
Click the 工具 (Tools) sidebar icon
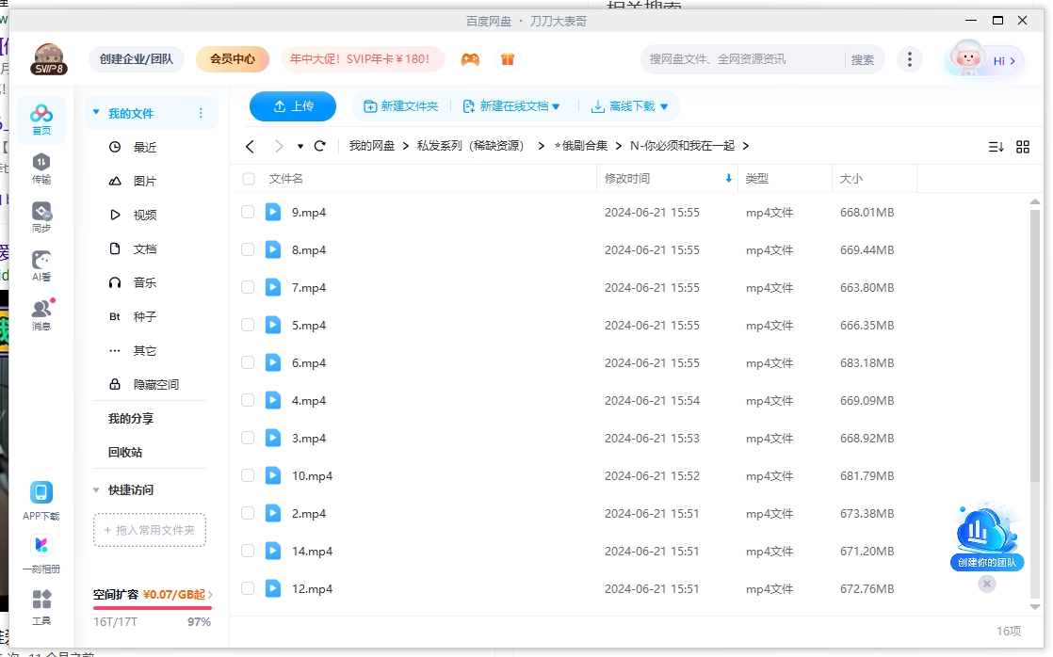[x=41, y=604]
